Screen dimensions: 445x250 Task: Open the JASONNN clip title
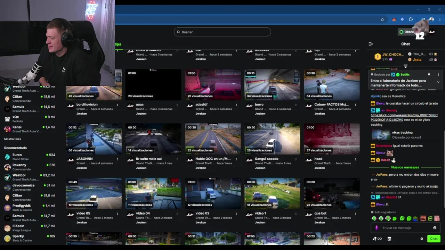84,159
